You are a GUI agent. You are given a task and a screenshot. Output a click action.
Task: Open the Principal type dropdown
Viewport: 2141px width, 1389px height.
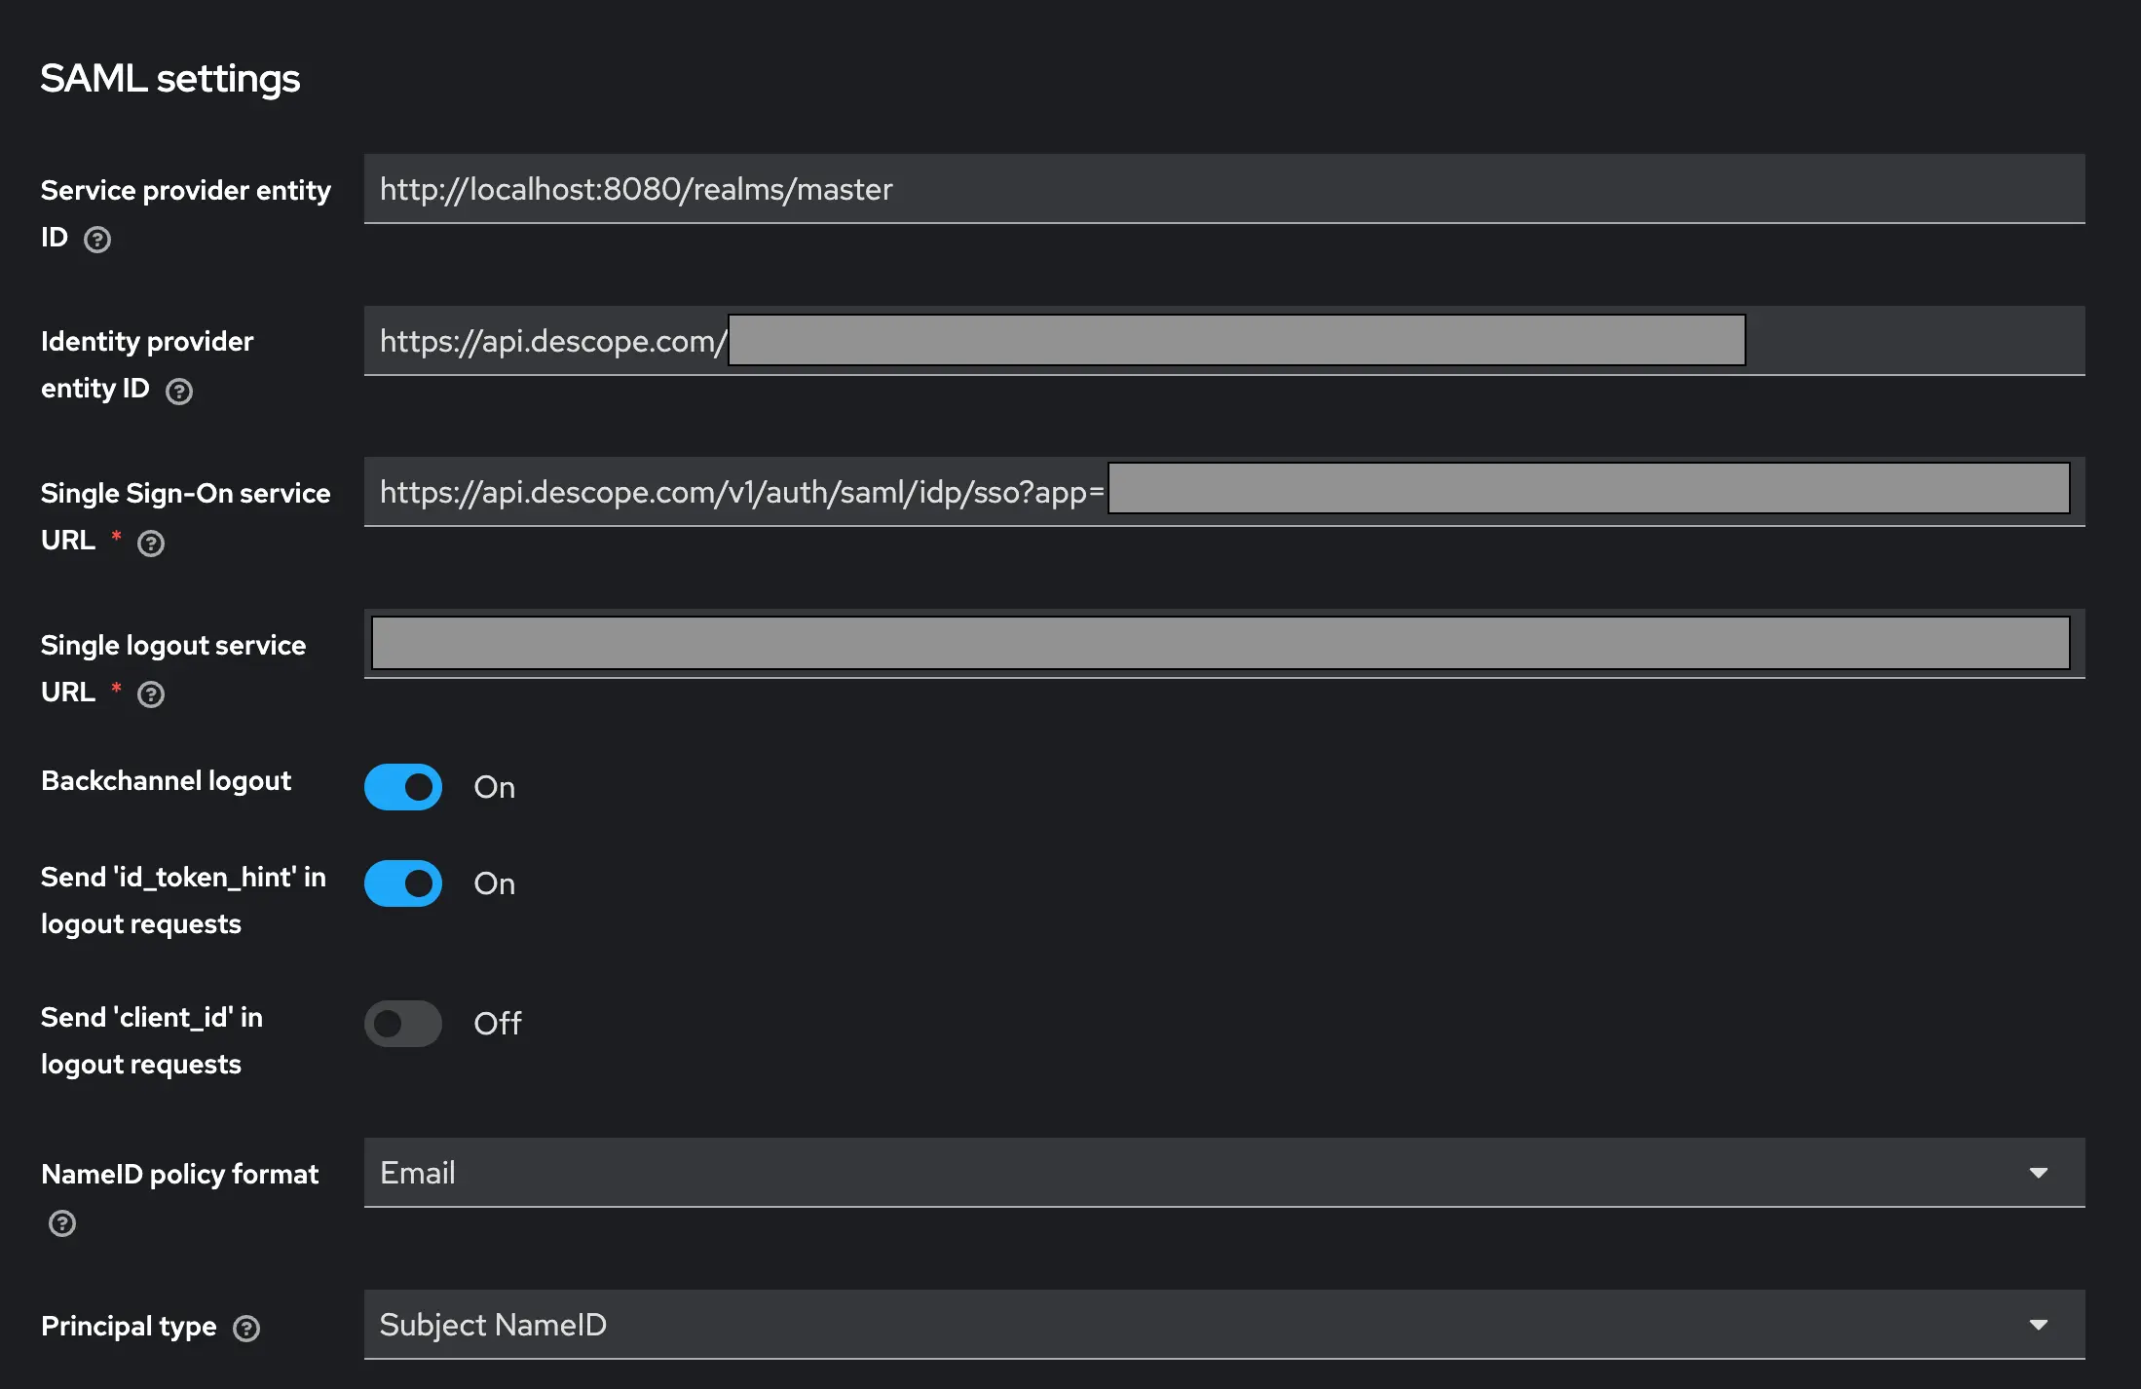coord(2039,1325)
